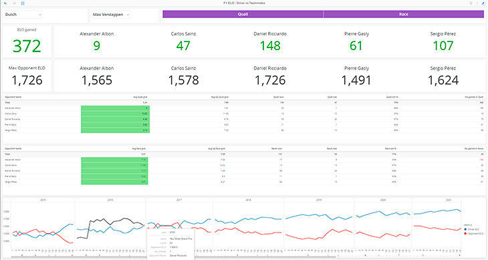Screen dimensions: 488x260
Task: Sort by Opponent Name in quali table
Action: pyautogui.click(x=13, y=97)
